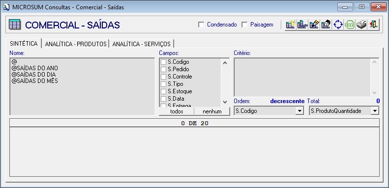
Task: Open the ANALÍTICA - PRODUTOS tab
Action: click(75, 44)
